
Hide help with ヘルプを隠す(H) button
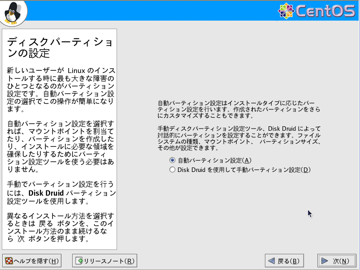pos(32,261)
